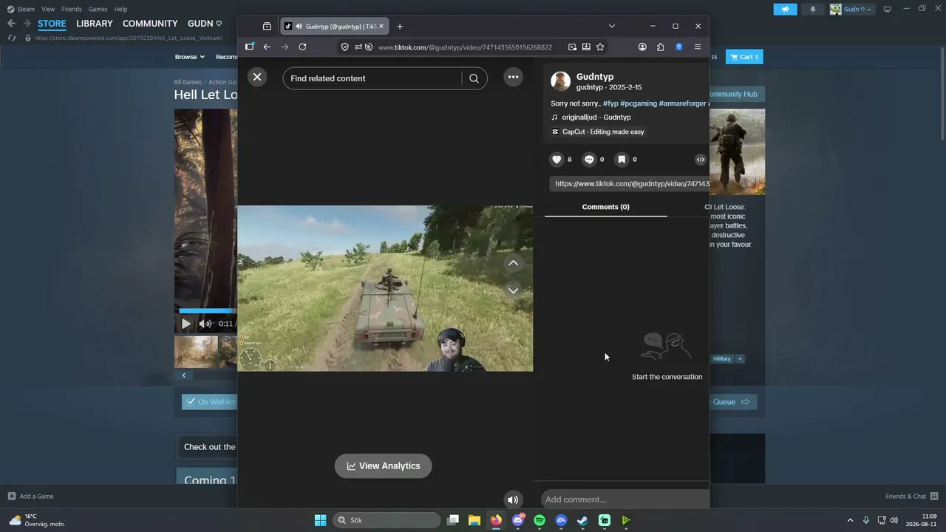Go to next video with down chevron
Viewport: 946px width, 532px height.
pyautogui.click(x=513, y=290)
